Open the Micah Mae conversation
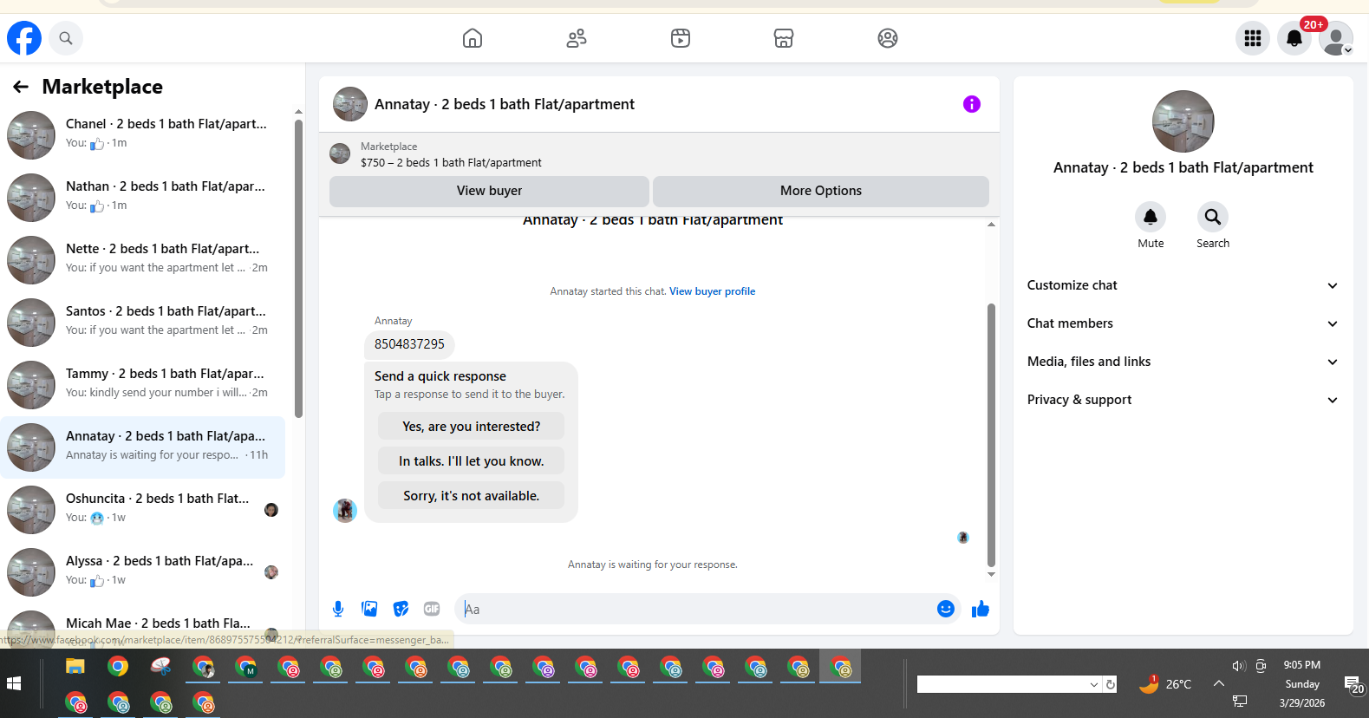The height and width of the screenshot is (718, 1369). (x=143, y=626)
